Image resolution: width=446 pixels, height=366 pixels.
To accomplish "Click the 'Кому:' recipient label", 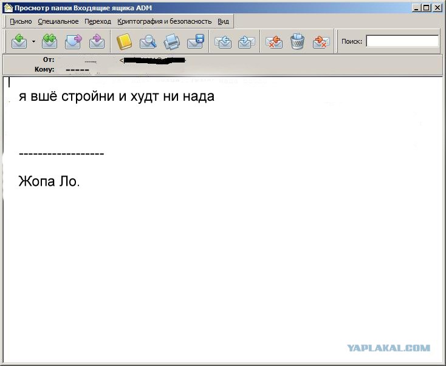I will point(44,69).
